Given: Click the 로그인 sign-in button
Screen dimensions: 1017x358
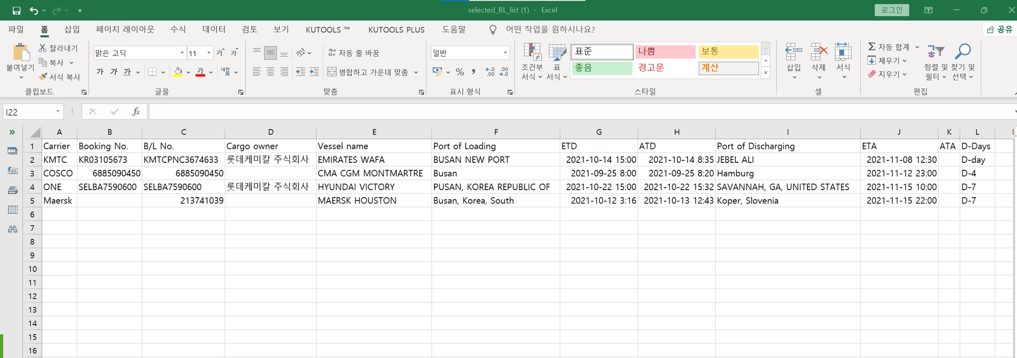Looking at the screenshot, I should click(892, 10).
